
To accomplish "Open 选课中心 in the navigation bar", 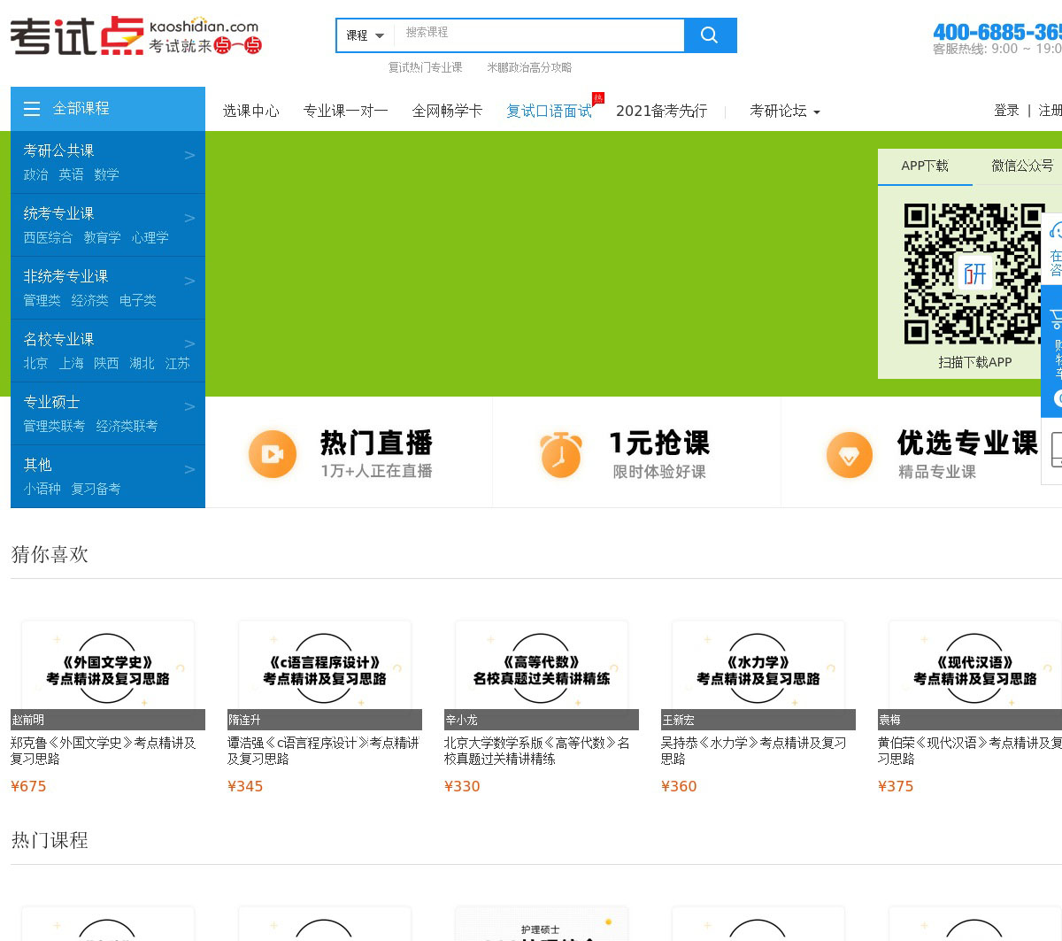I will (x=250, y=112).
